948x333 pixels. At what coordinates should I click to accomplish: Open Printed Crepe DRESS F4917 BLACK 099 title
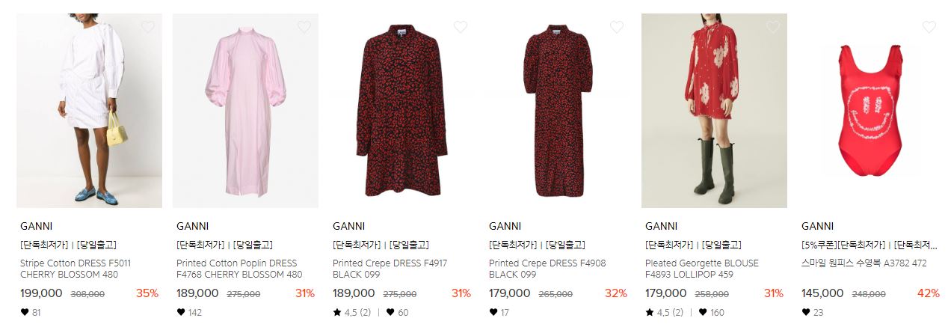[x=390, y=269]
